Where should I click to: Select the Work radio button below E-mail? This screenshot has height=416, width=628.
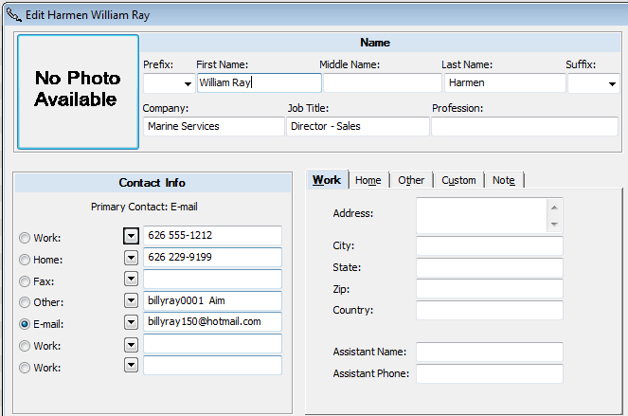click(x=25, y=346)
